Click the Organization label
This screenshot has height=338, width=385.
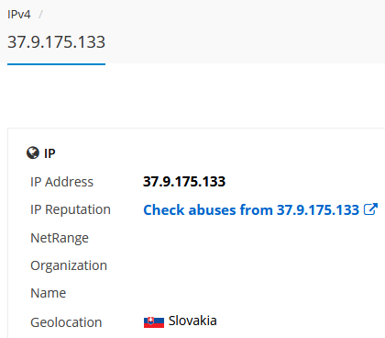[x=69, y=265]
